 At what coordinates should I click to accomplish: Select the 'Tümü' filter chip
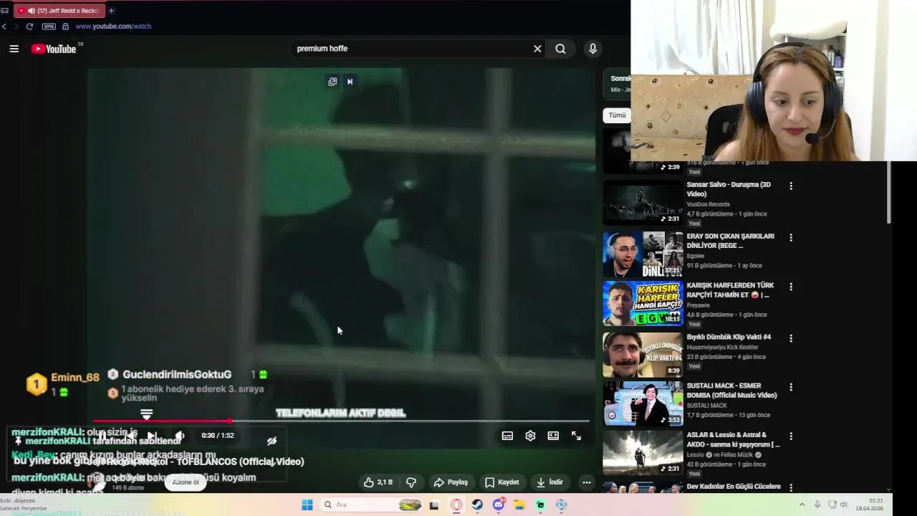618,115
